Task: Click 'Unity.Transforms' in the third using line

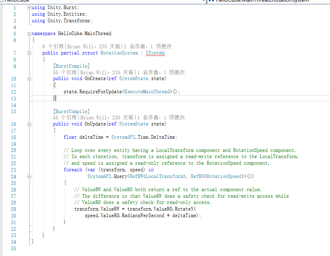Action: 69,21
